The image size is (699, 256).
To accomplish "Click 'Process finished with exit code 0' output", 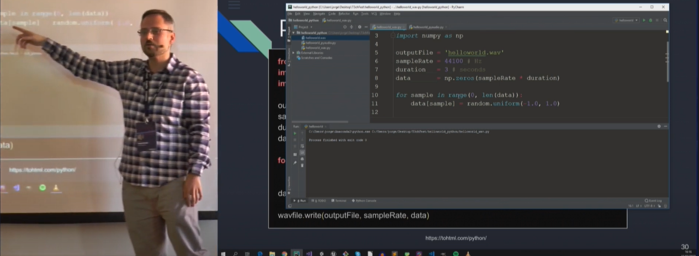I will point(338,140).
